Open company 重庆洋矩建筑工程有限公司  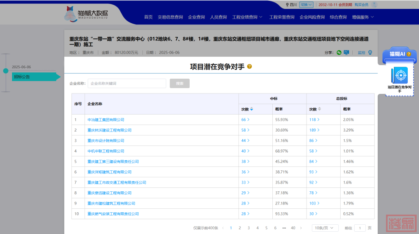(109, 172)
